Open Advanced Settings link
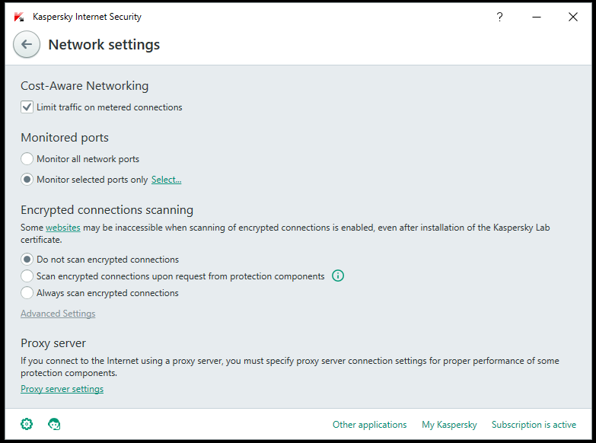This screenshot has width=596, height=443. (x=58, y=314)
